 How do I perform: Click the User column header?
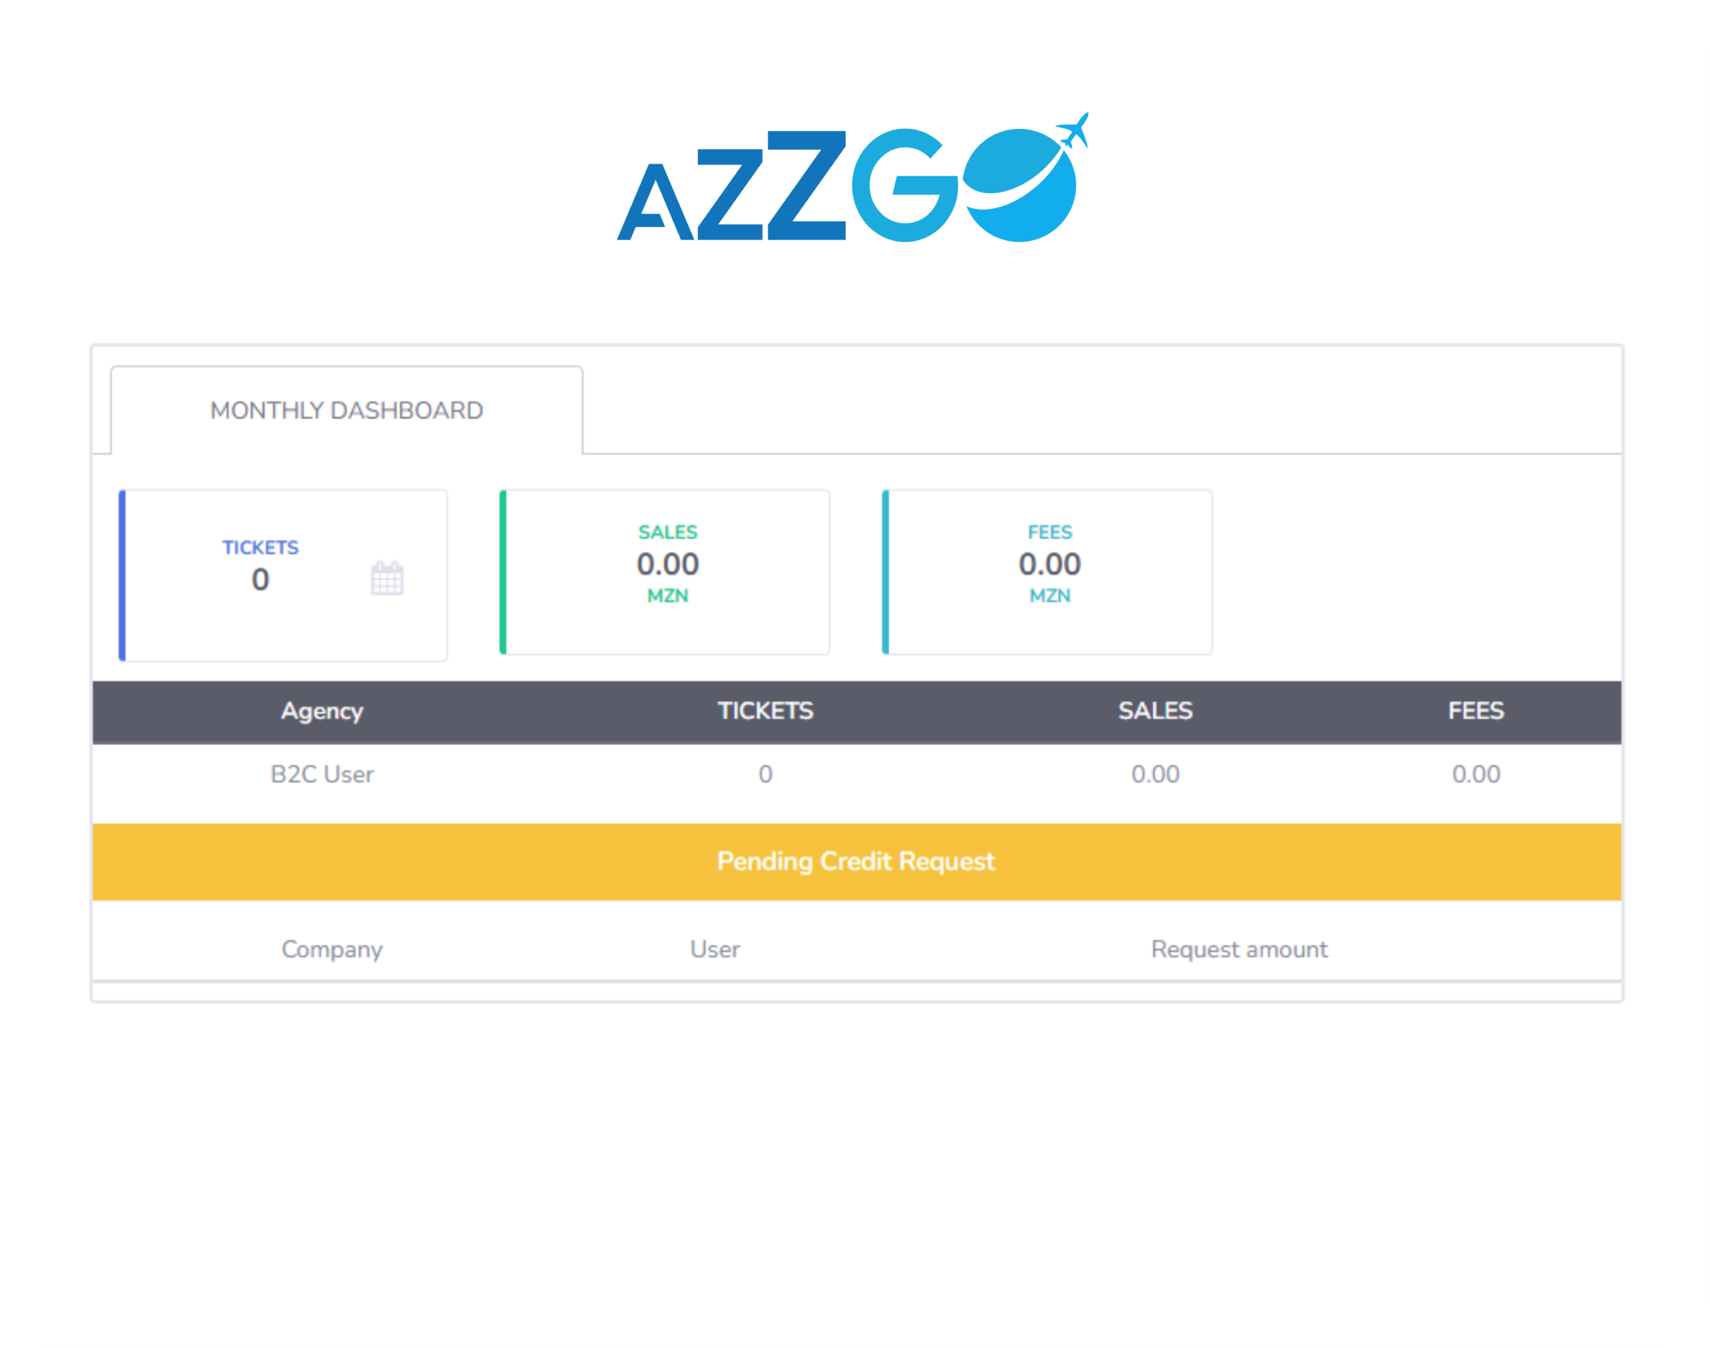pyautogui.click(x=715, y=949)
